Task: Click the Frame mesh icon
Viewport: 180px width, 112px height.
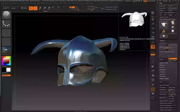Action: 153,62
